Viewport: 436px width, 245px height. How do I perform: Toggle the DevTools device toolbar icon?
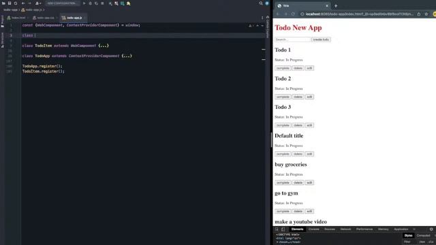(x=283, y=229)
